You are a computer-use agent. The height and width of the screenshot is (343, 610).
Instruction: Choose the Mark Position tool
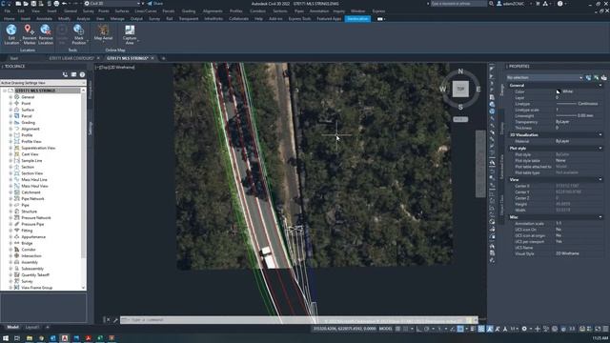78,34
